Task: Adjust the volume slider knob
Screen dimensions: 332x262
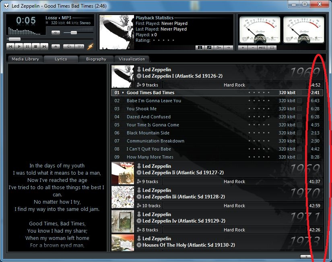Action: tap(74, 33)
